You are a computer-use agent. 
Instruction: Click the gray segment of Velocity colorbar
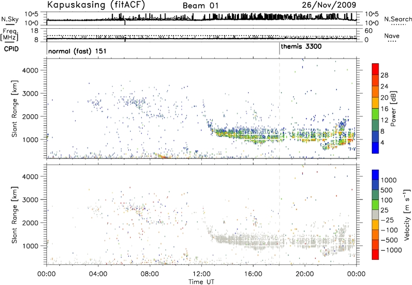coord(375,215)
